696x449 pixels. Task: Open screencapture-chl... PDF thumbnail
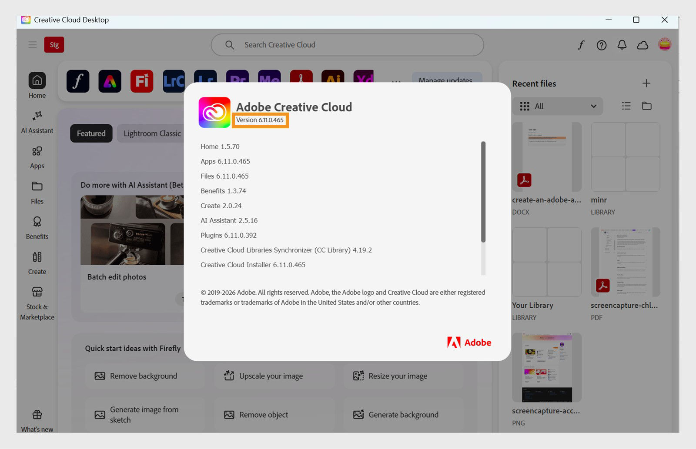(626, 262)
